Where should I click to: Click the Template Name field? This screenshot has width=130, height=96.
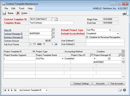pos(51,23)
